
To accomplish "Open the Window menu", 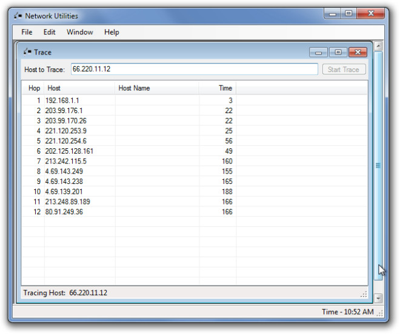I will 80,32.
